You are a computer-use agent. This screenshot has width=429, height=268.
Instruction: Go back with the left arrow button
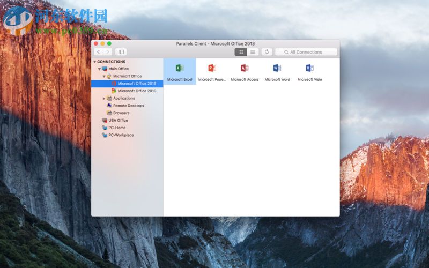point(99,51)
